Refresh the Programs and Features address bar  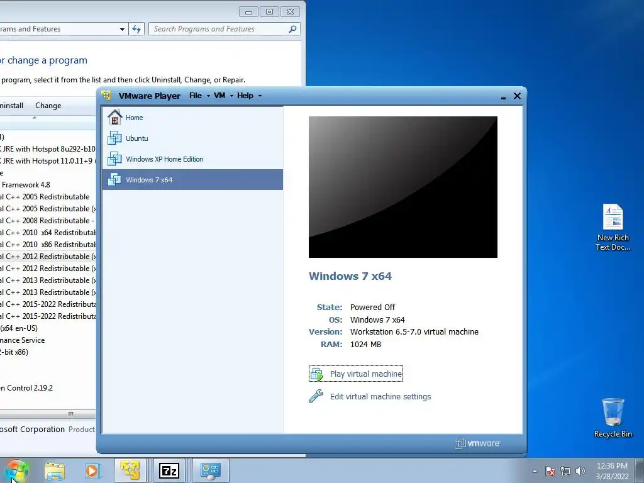[x=136, y=29]
